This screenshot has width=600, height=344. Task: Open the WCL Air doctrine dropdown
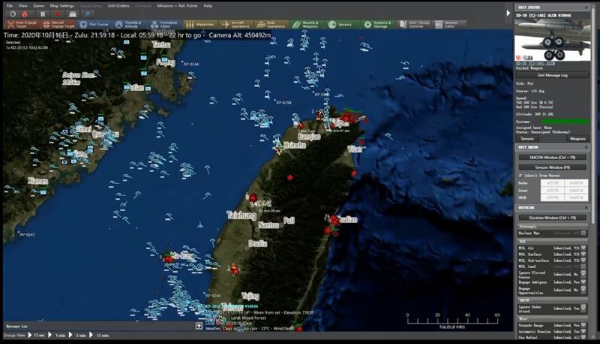[x=583, y=248]
